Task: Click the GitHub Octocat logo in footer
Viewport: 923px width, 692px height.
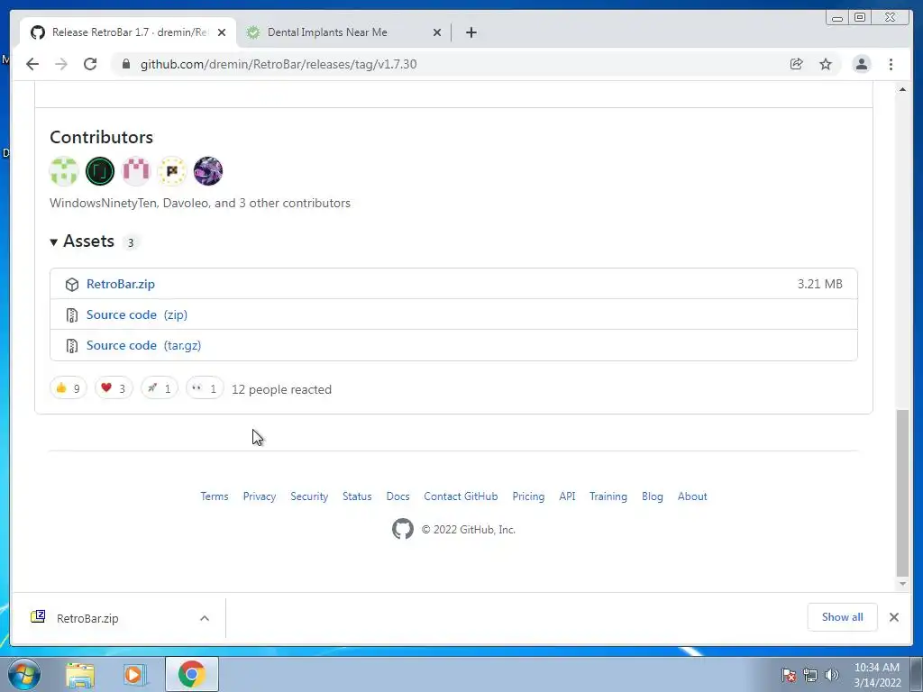Action: (x=403, y=529)
